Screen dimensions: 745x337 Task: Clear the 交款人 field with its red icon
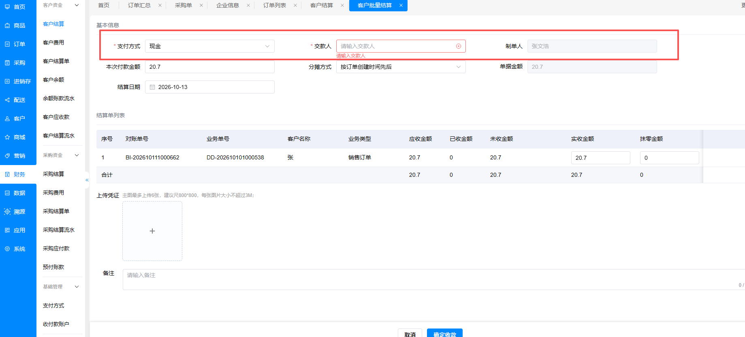point(459,46)
